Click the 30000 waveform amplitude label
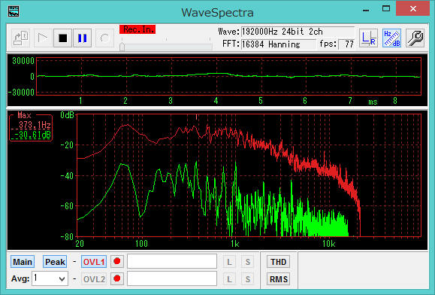Screen dimensions: 435x295 click(x=23, y=61)
